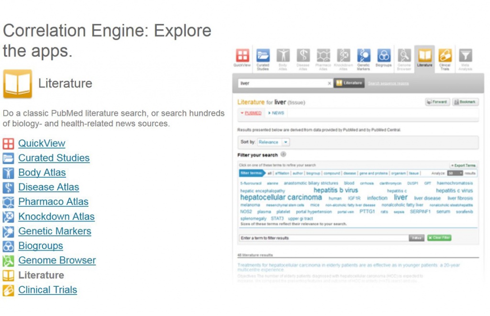Expand the NEWS section

pyautogui.click(x=276, y=113)
